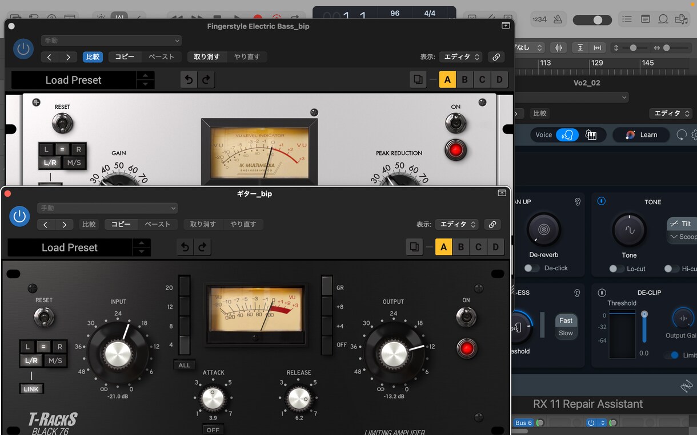Click undo arrow in Black 76 preset bar
697x435 pixels.
point(185,247)
